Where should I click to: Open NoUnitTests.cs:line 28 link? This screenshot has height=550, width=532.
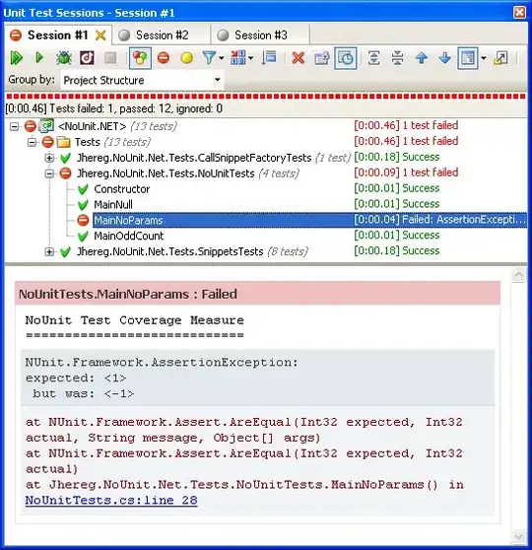click(x=111, y=500)
